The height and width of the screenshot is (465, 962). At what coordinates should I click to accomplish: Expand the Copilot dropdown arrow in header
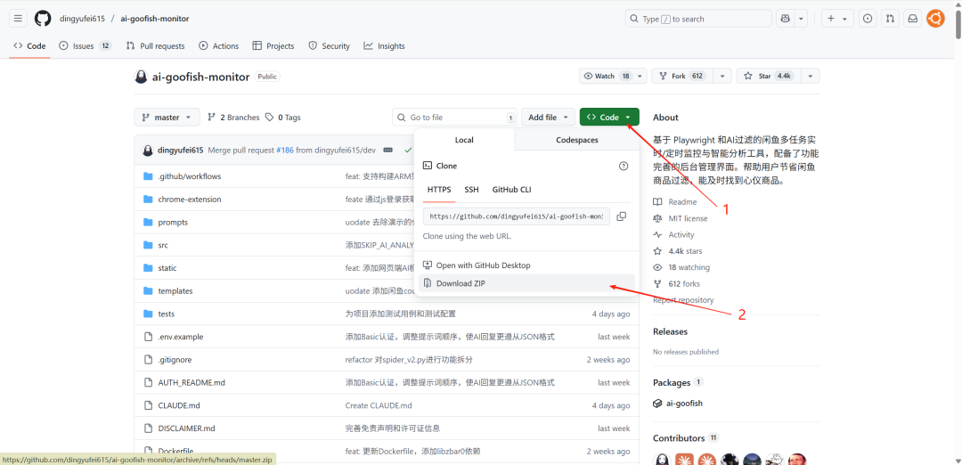point(802,19)
